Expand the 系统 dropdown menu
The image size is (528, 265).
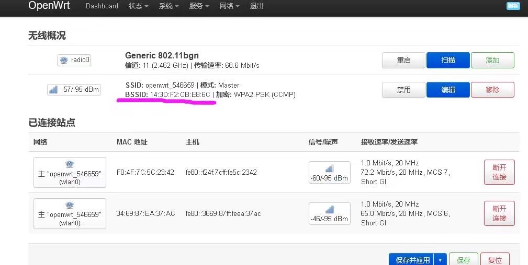pos(168,6)
